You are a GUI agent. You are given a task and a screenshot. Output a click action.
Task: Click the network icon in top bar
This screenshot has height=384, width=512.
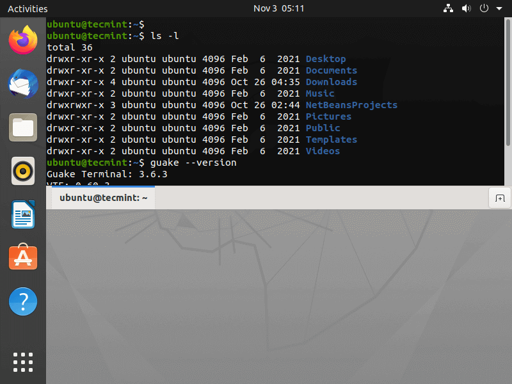tap(448, 8)
